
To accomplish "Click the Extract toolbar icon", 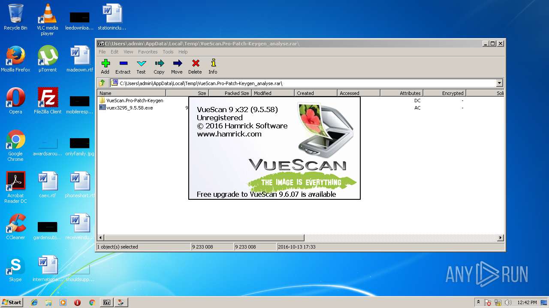I will [123, 67].
